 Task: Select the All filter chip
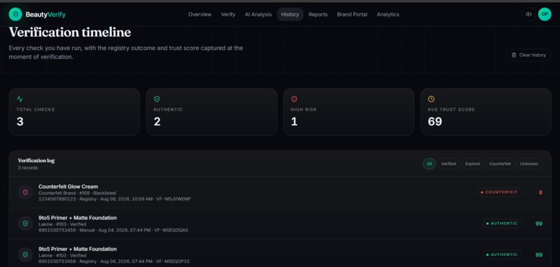tap(429, 164)
